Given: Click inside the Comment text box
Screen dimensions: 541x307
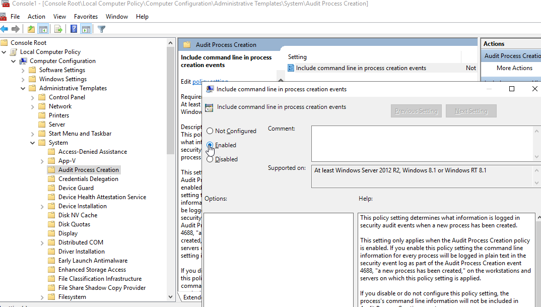Looking at the screenshot, I should (x=421, y=143).
